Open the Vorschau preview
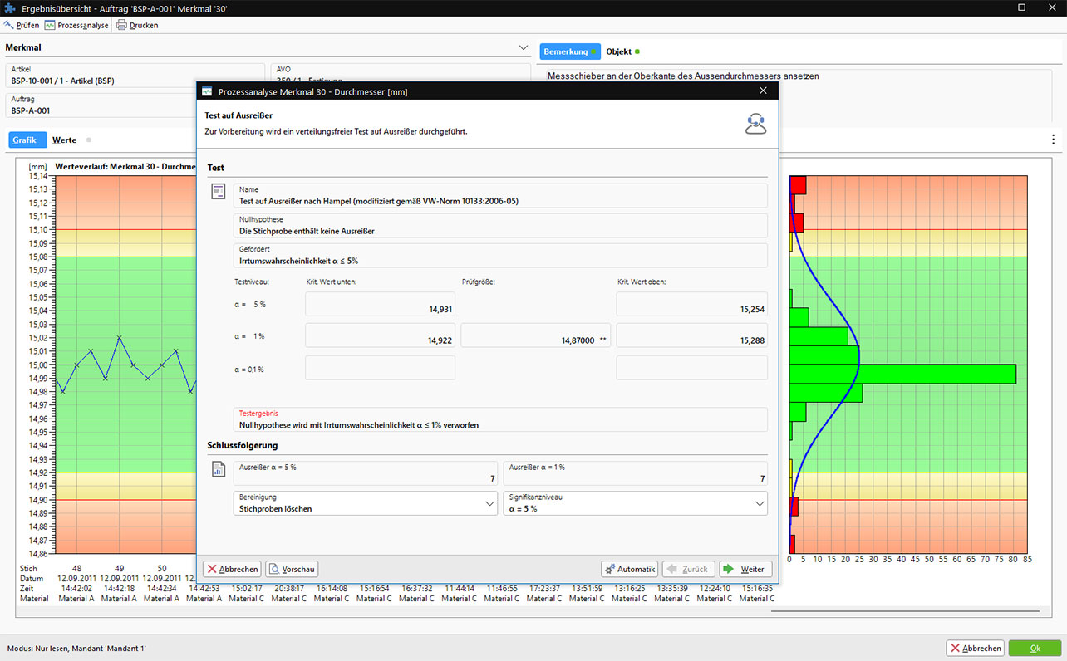The width and height of the screenshot is (1067, 661). (292, 569)
